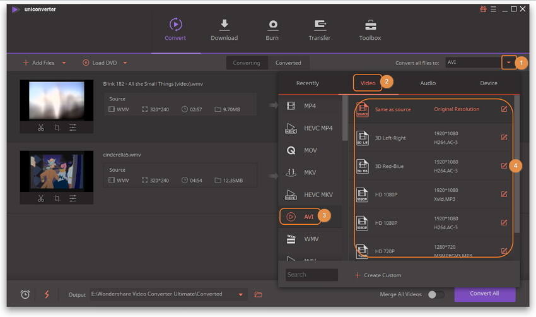The width and height of the screenshot is (536, 317).
Task: Click the gift icon in title bar
Action: click(x=483, y=9)
